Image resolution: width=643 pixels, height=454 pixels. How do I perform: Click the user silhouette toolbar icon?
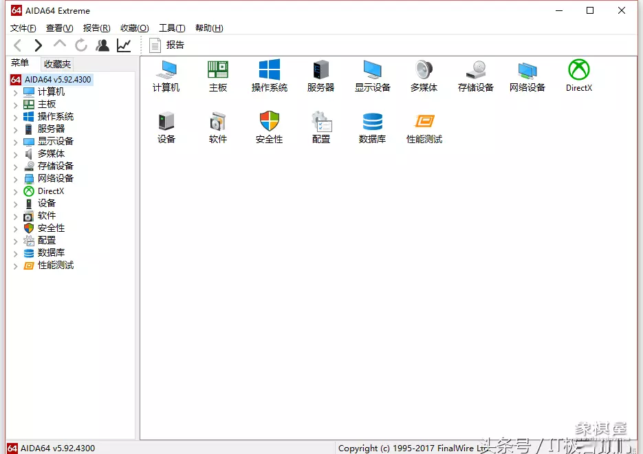point(102,45)
